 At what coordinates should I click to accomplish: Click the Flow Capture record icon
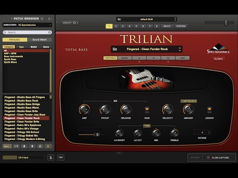tap(208, 158)
